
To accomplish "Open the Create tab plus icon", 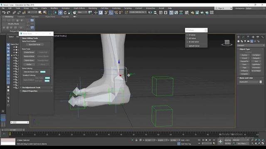I will click(239, 37).
